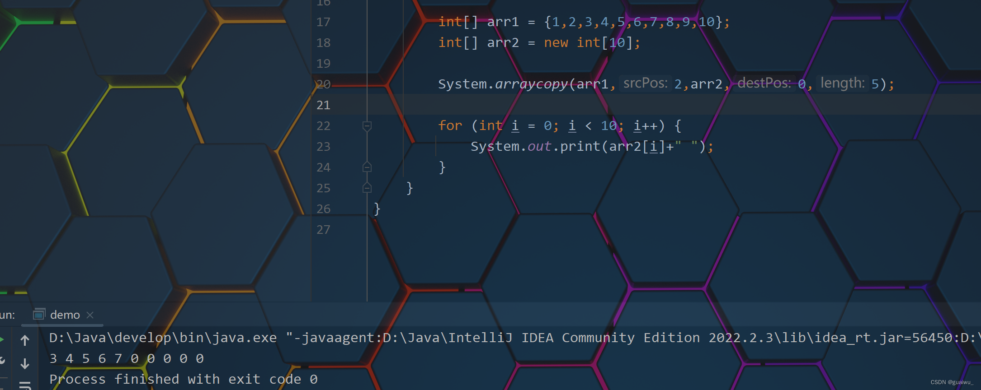The height and width of the screenshot is (390, 981).
Task: Click line number 25 in gutter
Action: coord(323,188)
